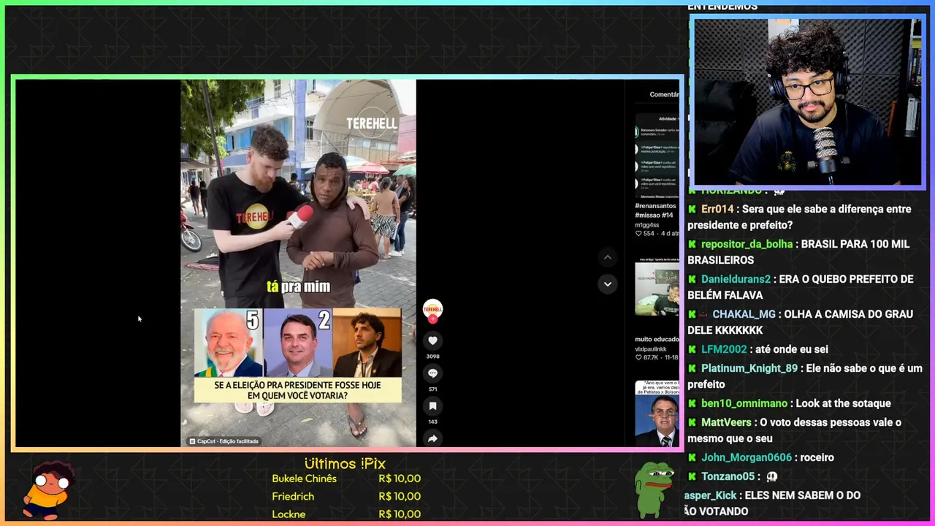The width and height of the screenshot is (935, 526).
Task: Click Pix donor Friedrich
Action: (x=293, y=496)
